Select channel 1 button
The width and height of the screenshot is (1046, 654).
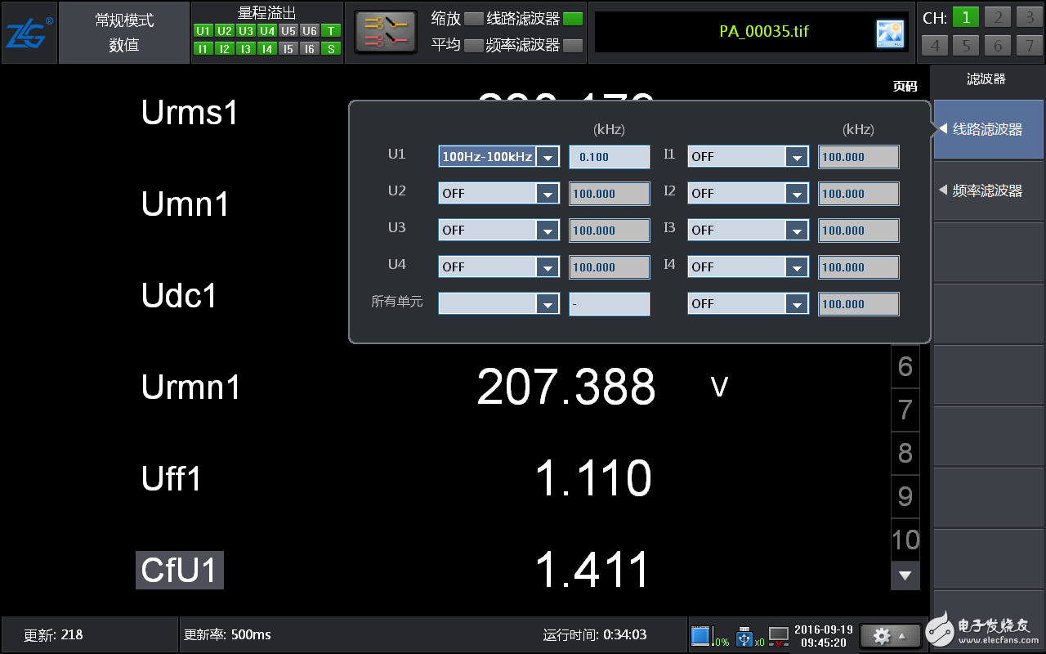(965, 17)
